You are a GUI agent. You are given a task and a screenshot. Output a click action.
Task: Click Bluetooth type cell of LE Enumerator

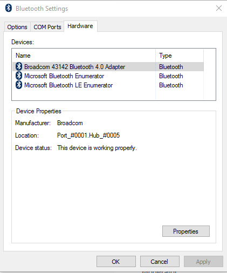tap(171, 85)
